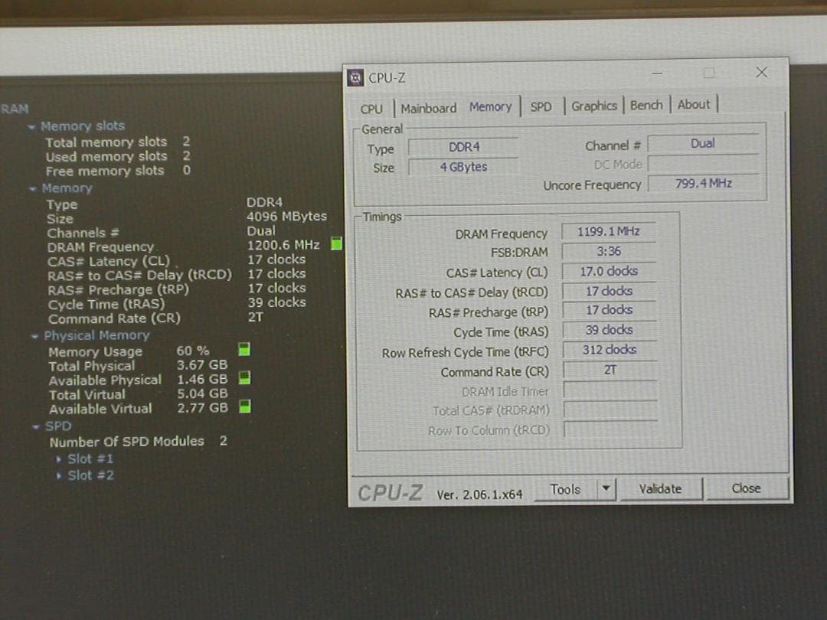Click green indicator beside Available Physical value

244,378
